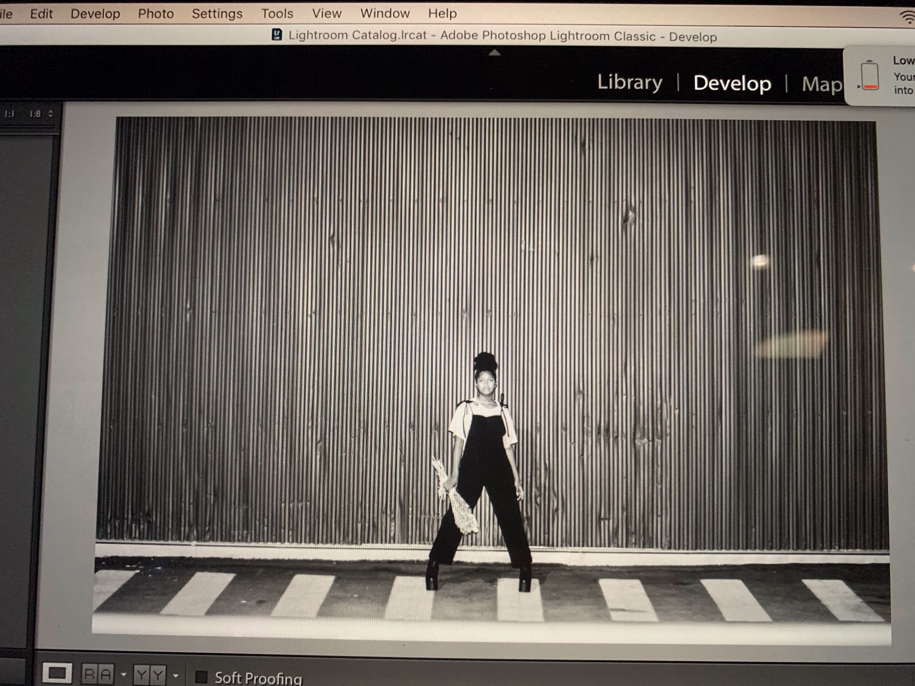
Task: Set zoom level to 1:8
Action: 35,113
